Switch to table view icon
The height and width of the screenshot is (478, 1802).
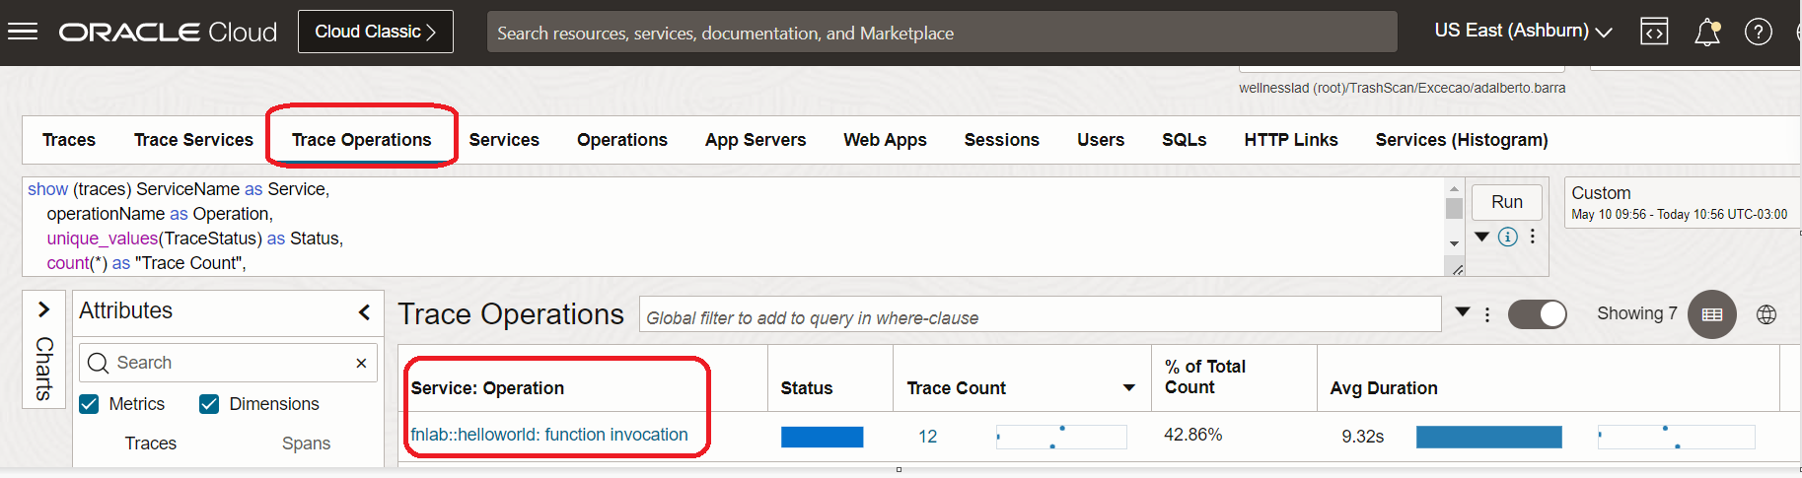pyautogui.click(x=1712, y=314)
